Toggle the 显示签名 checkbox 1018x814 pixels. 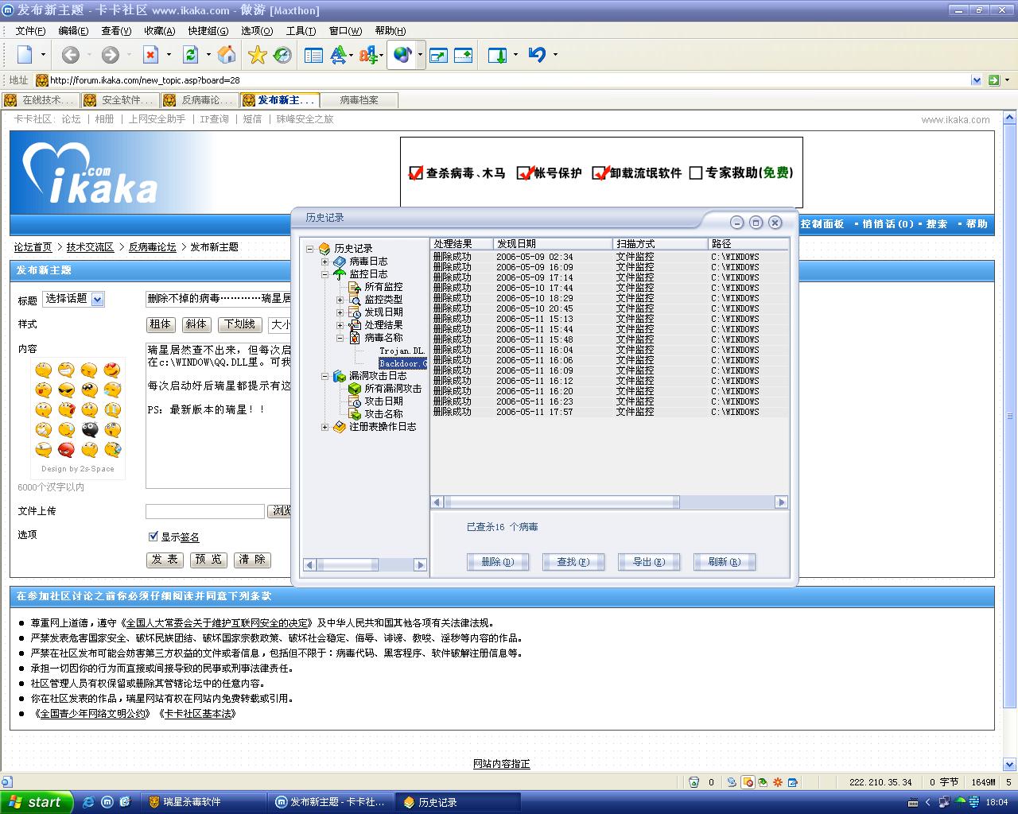point(153,537)
